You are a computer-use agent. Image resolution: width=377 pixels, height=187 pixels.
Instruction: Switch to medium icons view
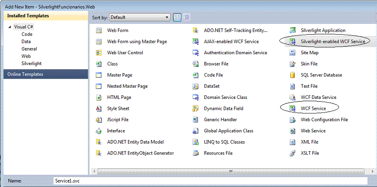177,17
